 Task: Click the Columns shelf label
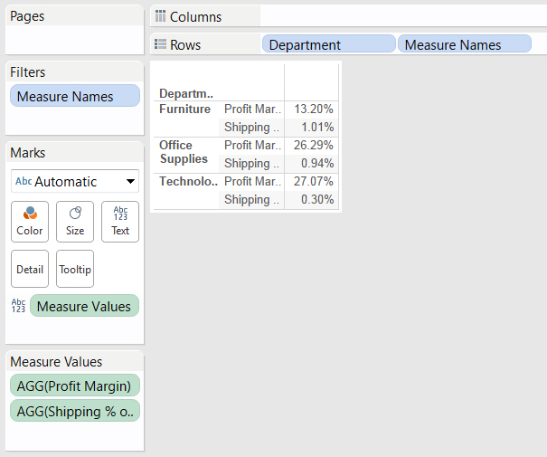coord(195,17)
